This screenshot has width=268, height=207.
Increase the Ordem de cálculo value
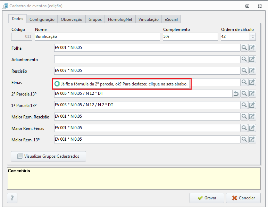pos(253,35)
